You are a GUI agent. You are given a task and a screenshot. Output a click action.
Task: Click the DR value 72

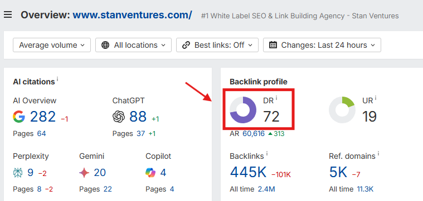[x=271, y=117]
